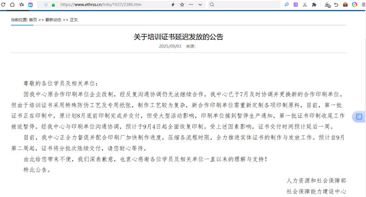Open the favorites list icon

[x=21, y=5]
